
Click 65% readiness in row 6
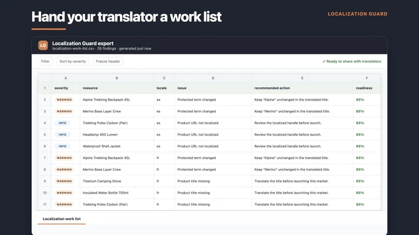360,146
